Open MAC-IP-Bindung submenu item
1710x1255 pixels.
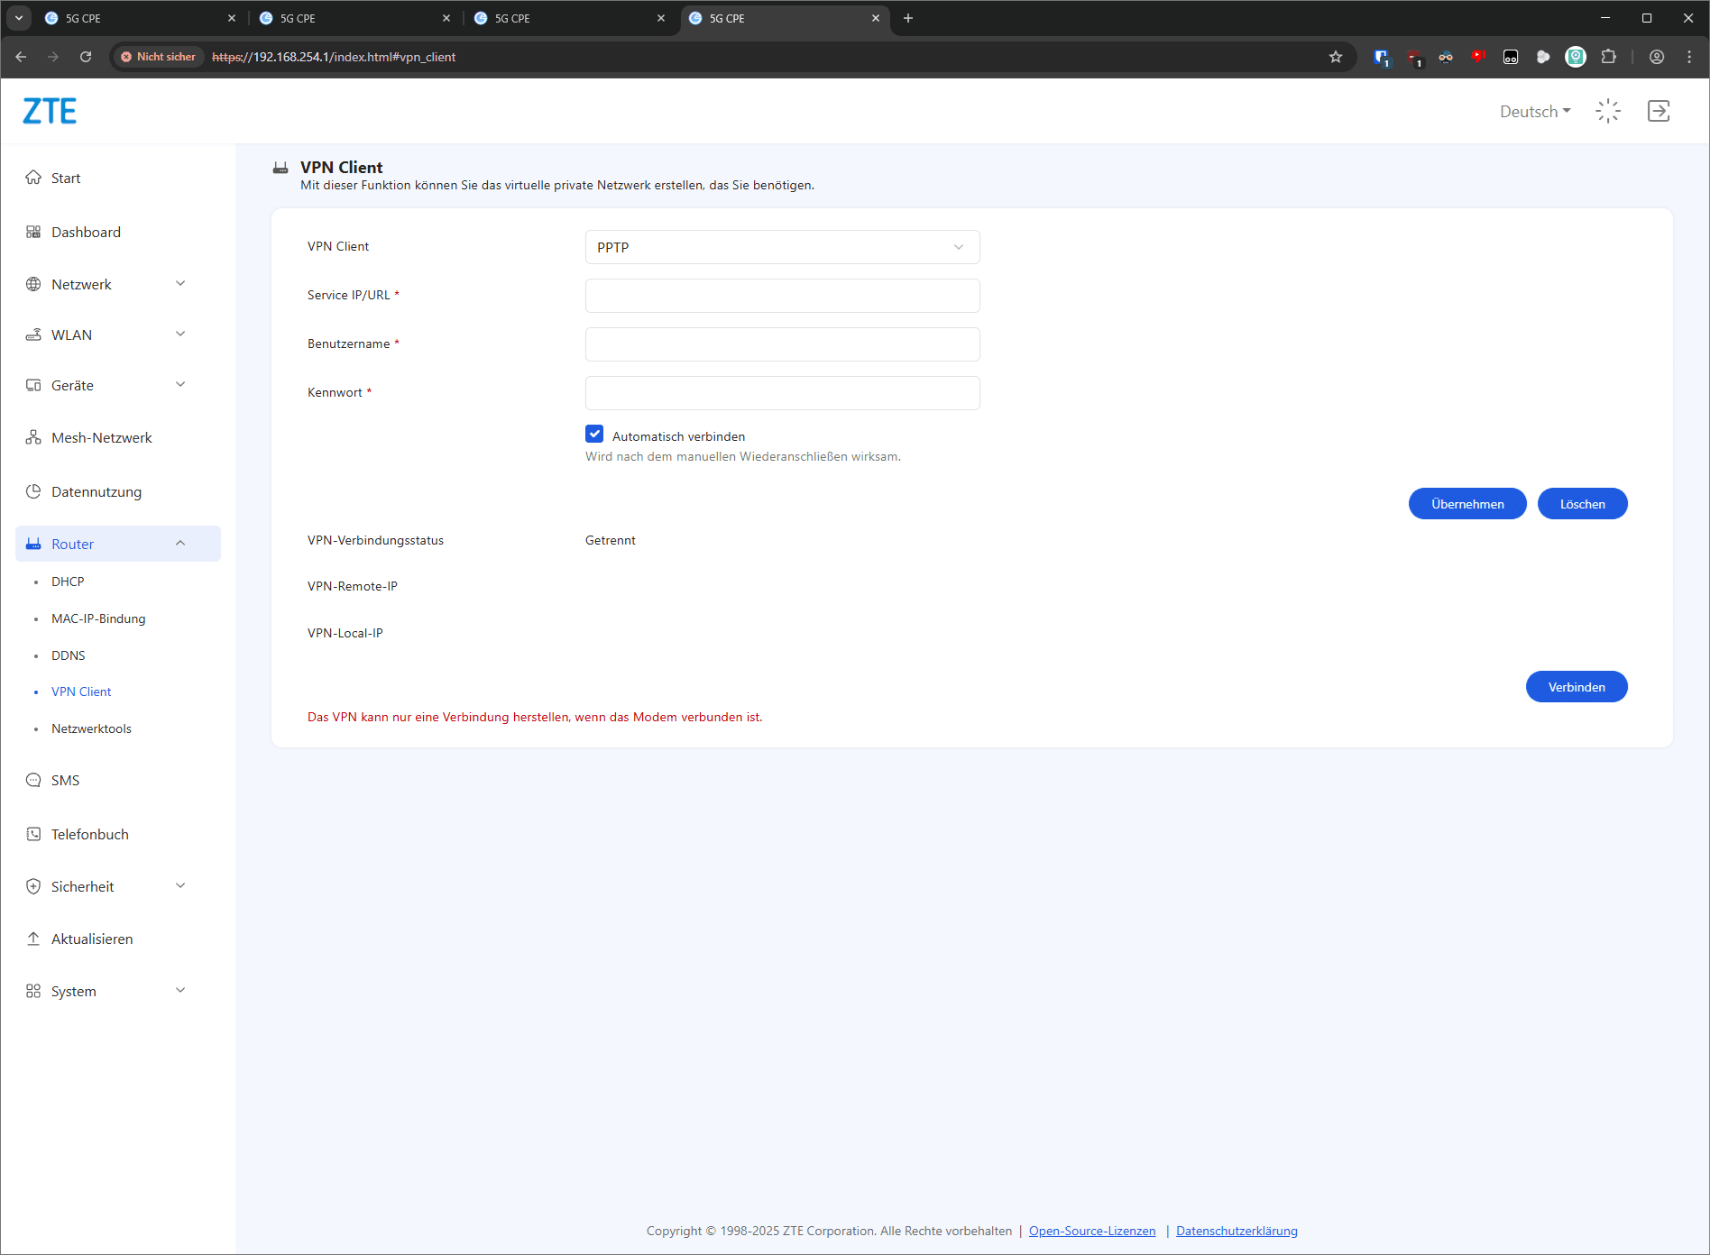(x=98, y=618)
